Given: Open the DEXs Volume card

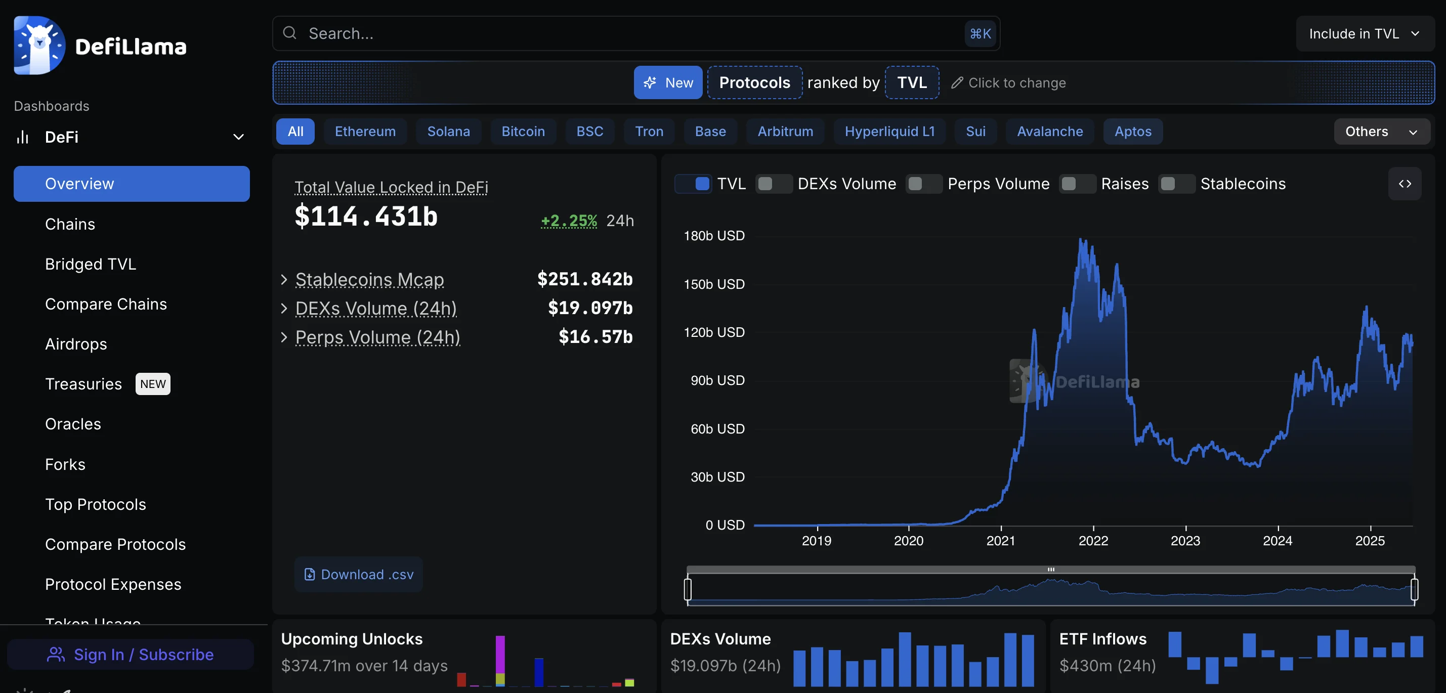Looking at the screenshot, I should pos(853,656).
